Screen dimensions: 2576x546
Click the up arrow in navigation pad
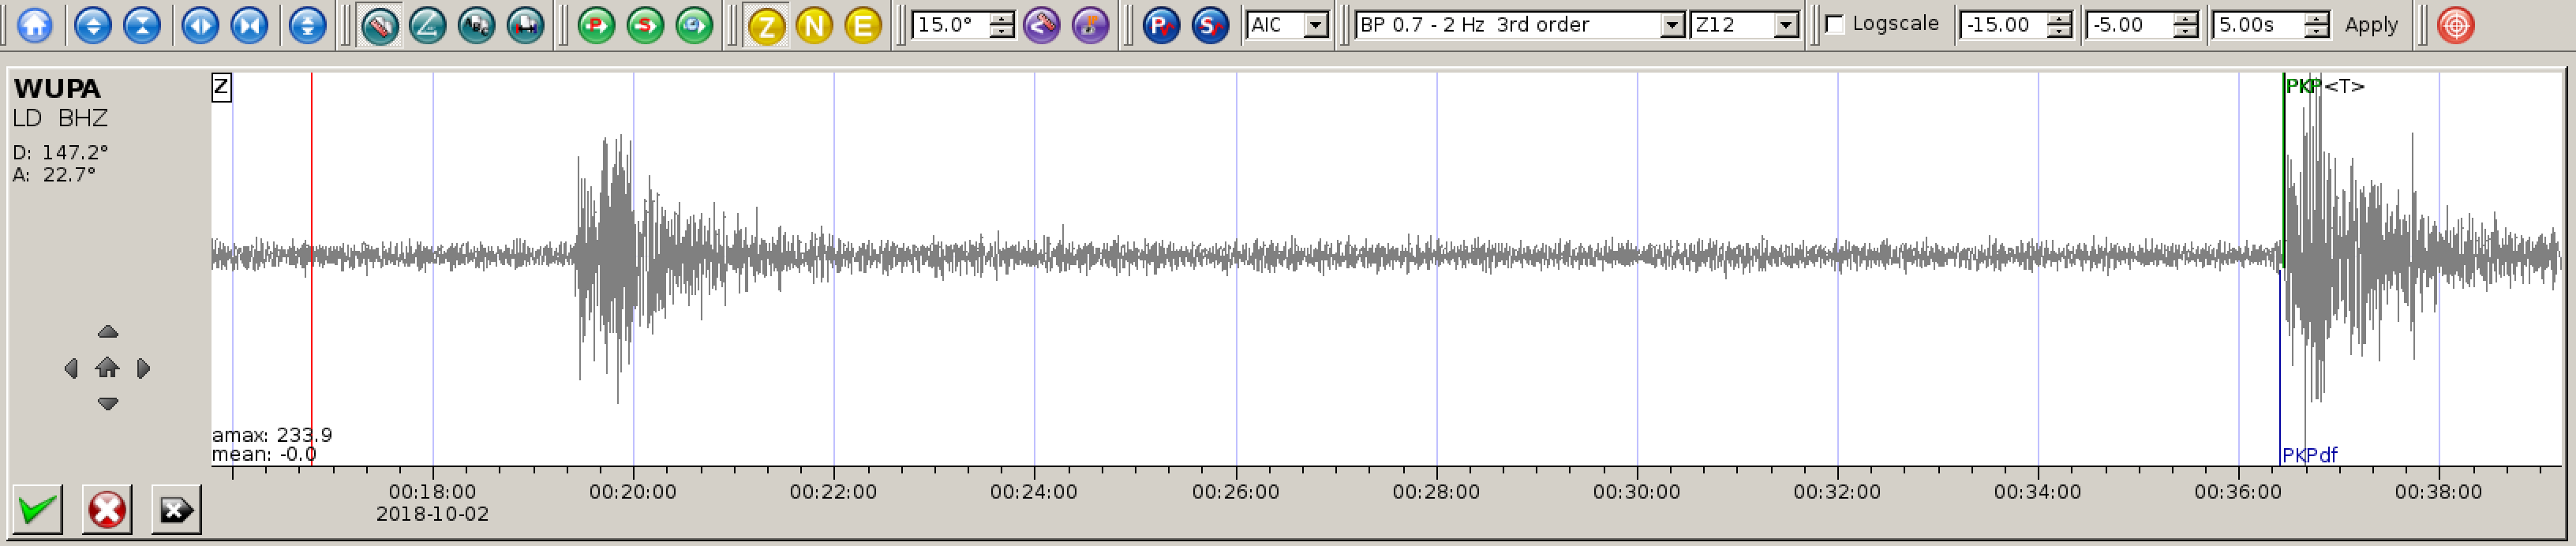click(108, 332)
